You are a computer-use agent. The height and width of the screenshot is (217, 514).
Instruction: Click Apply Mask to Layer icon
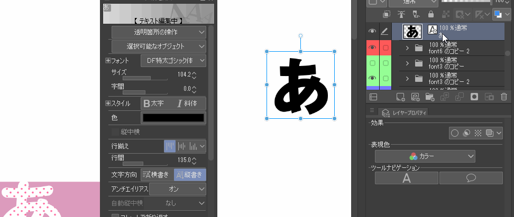(x=490, y=97)
